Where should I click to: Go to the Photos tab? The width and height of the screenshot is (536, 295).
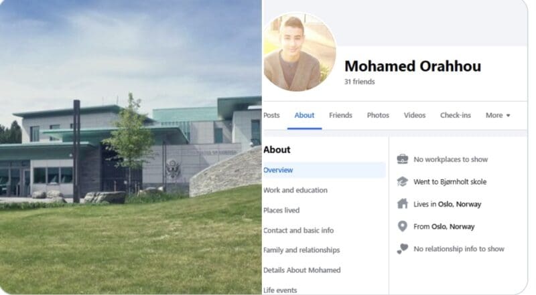pyautogui.click(x=378, y=116)
